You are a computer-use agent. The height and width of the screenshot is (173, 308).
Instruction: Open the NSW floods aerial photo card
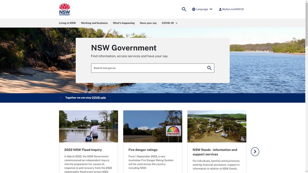(217, 126)
